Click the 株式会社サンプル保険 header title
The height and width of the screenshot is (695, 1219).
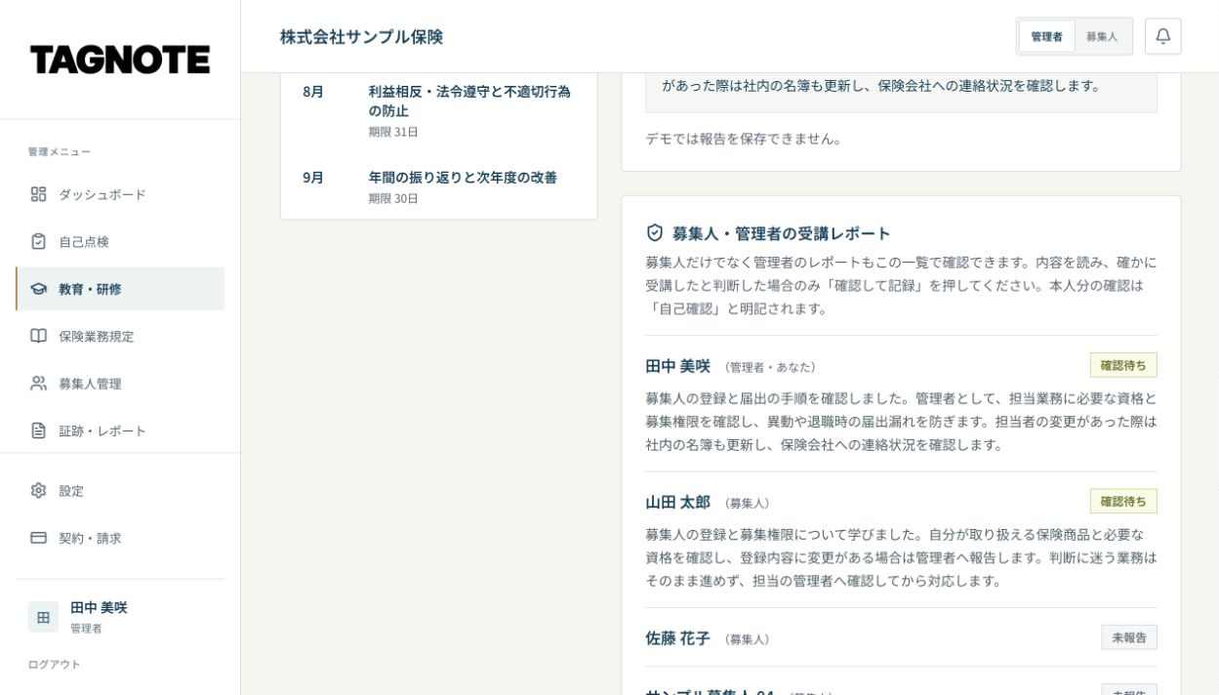tap(361, 36)
